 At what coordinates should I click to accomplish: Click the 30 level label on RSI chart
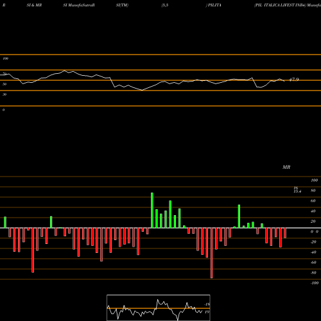click(x=4, y=94)
